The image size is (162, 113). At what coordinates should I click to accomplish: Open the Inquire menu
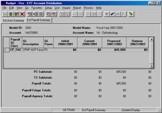click(66, 8)
